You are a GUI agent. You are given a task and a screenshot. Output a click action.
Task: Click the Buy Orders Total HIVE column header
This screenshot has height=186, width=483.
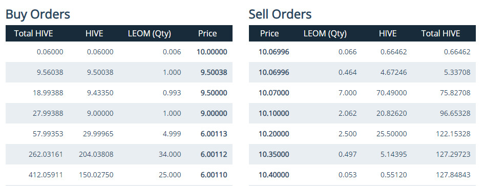[34, 33]
